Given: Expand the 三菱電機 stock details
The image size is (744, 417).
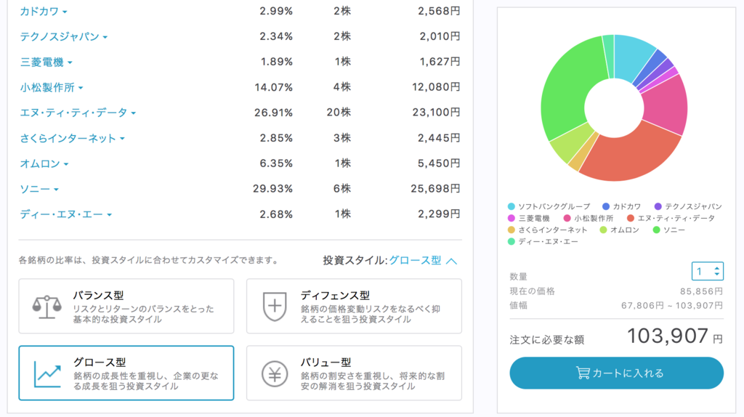Looking at the screenshot, I should (x=46, y=62).
